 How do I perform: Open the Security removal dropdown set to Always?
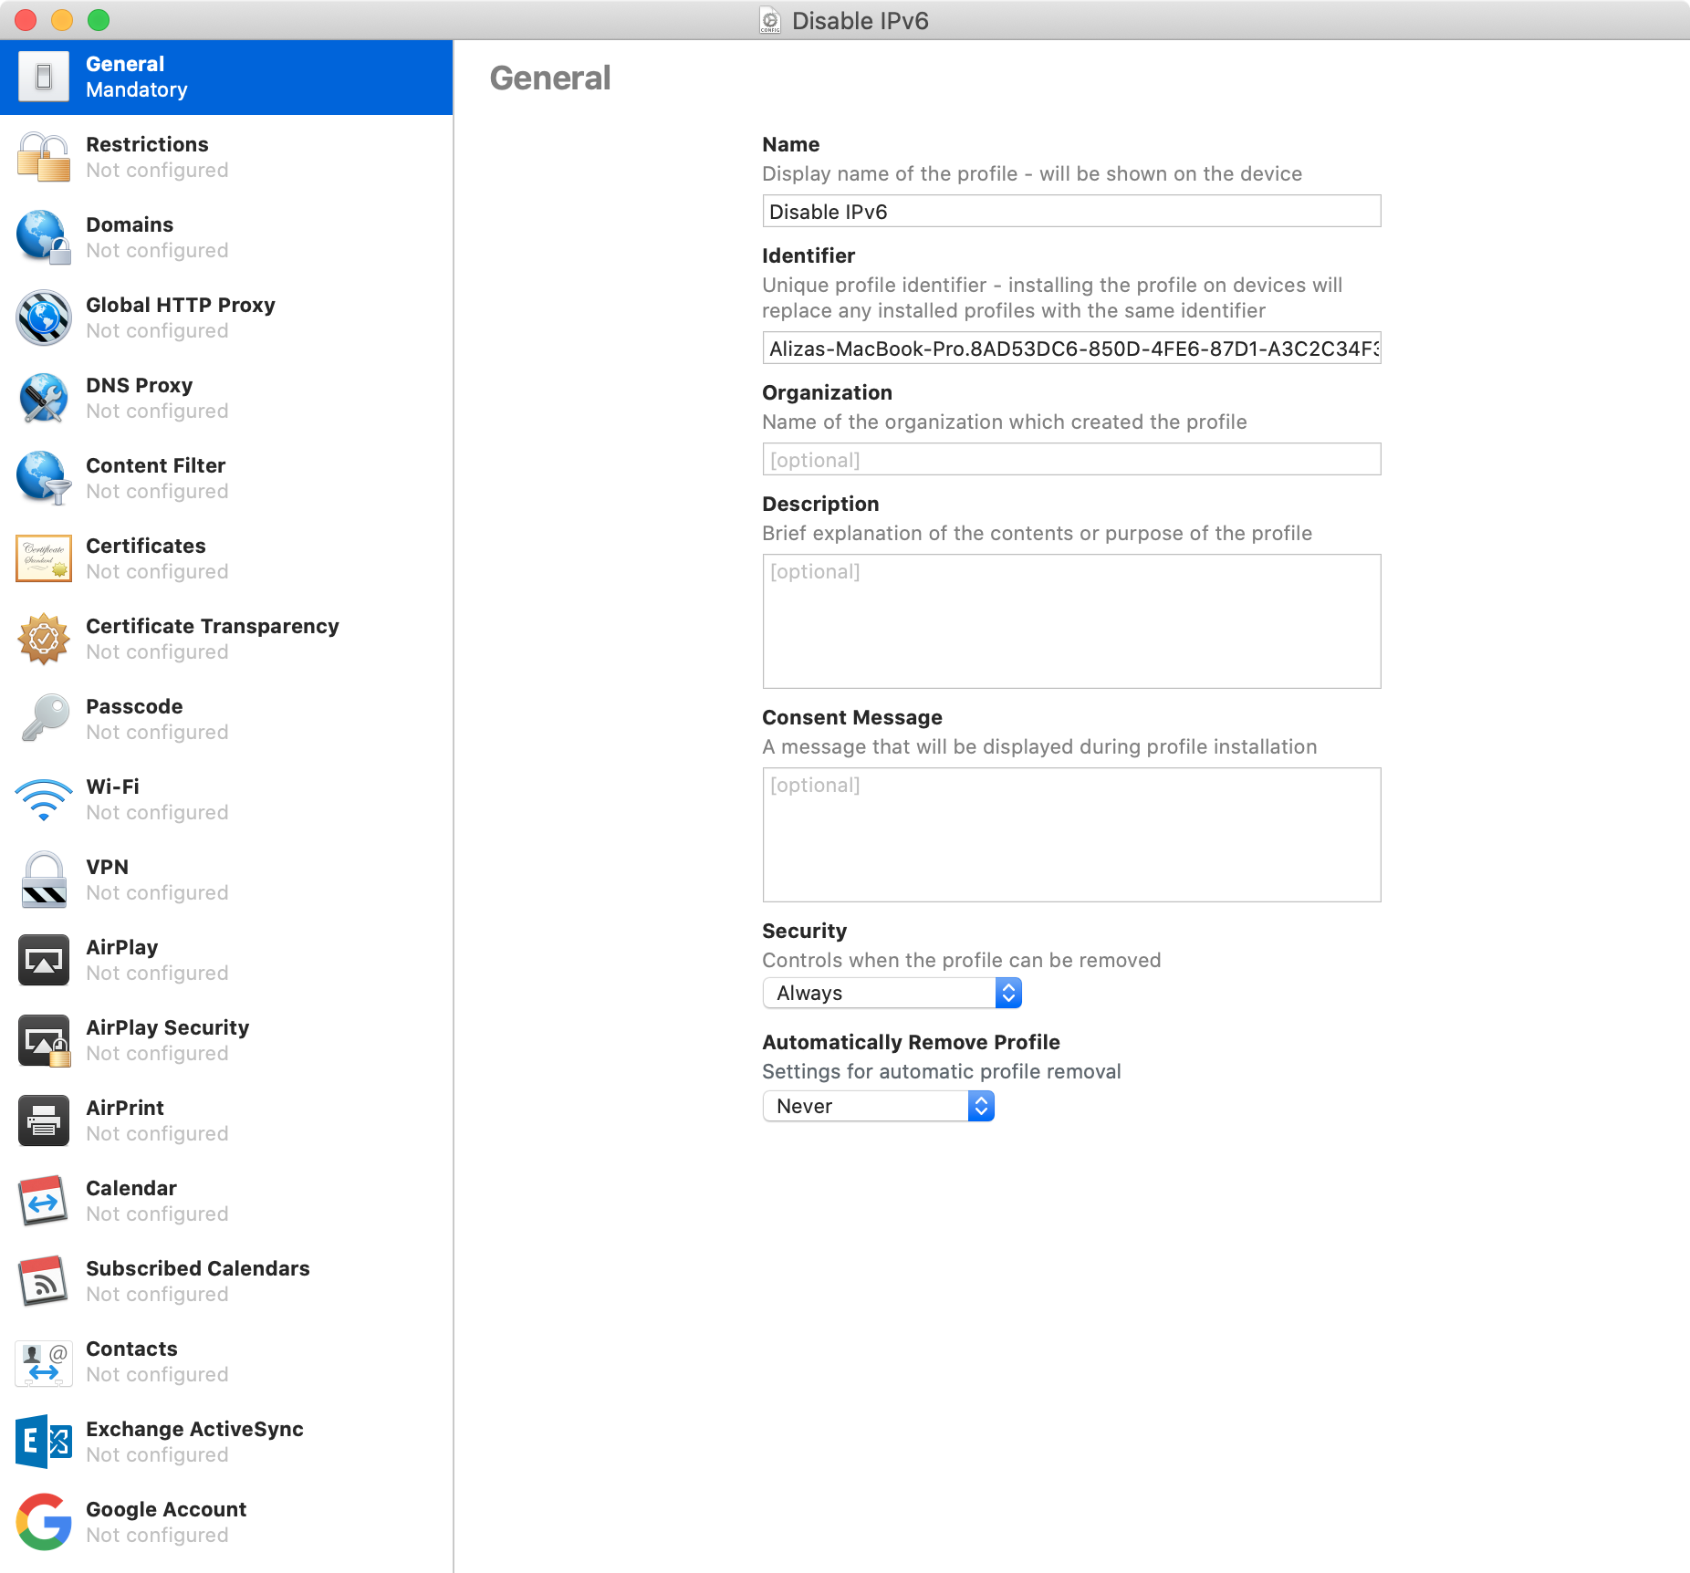(x=892, y=993)
